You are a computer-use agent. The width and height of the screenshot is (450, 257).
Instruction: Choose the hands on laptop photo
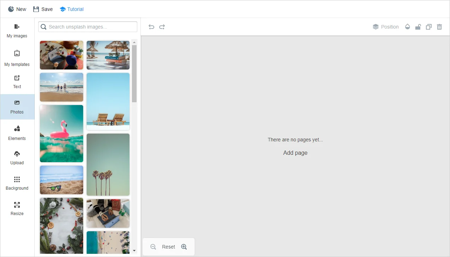(108, 213)
